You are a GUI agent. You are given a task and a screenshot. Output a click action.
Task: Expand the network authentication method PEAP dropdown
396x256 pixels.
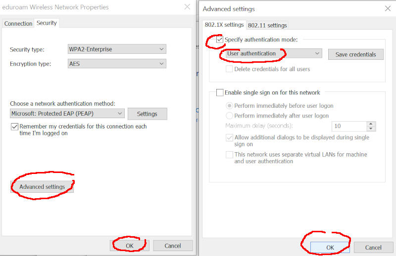pos(67,114)
